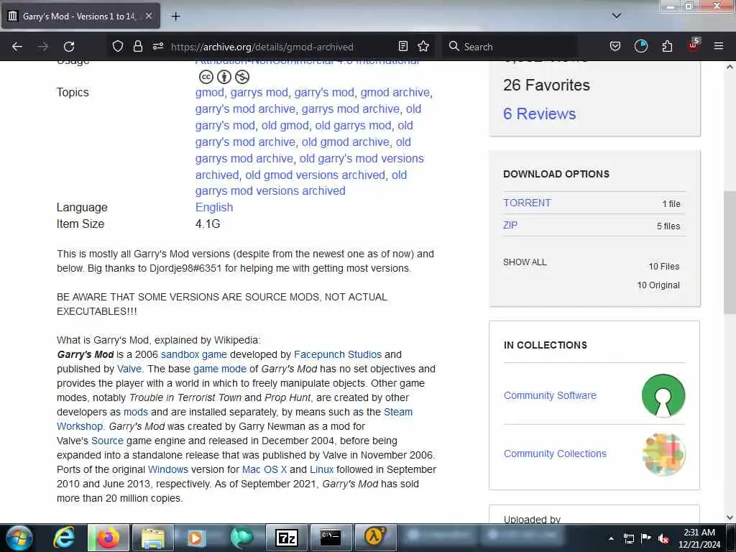This screenshot has height=552, width=736.
Task: Open the Half-Life 2 lambda taskbar icon
Action: 375,538
